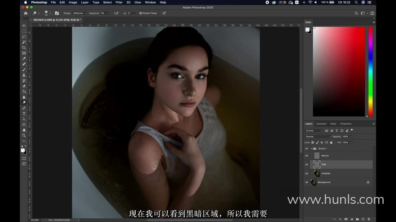This screenshot has height=222, width=396.
Task: Open the Opacity slider dropdown
Action: (x=351, y=136)
